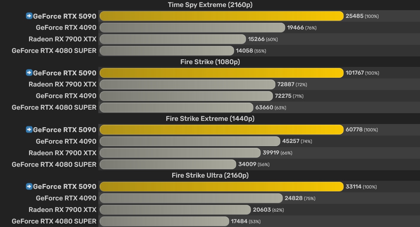Click the 25485 score value for RTX 5090
This screenshot has width=420, height=227.
354,16
